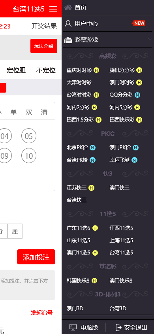Viewport: 154px width, 334px height.
Task: Open 韩国快乐8 game
Action: [x=78, y=281]
